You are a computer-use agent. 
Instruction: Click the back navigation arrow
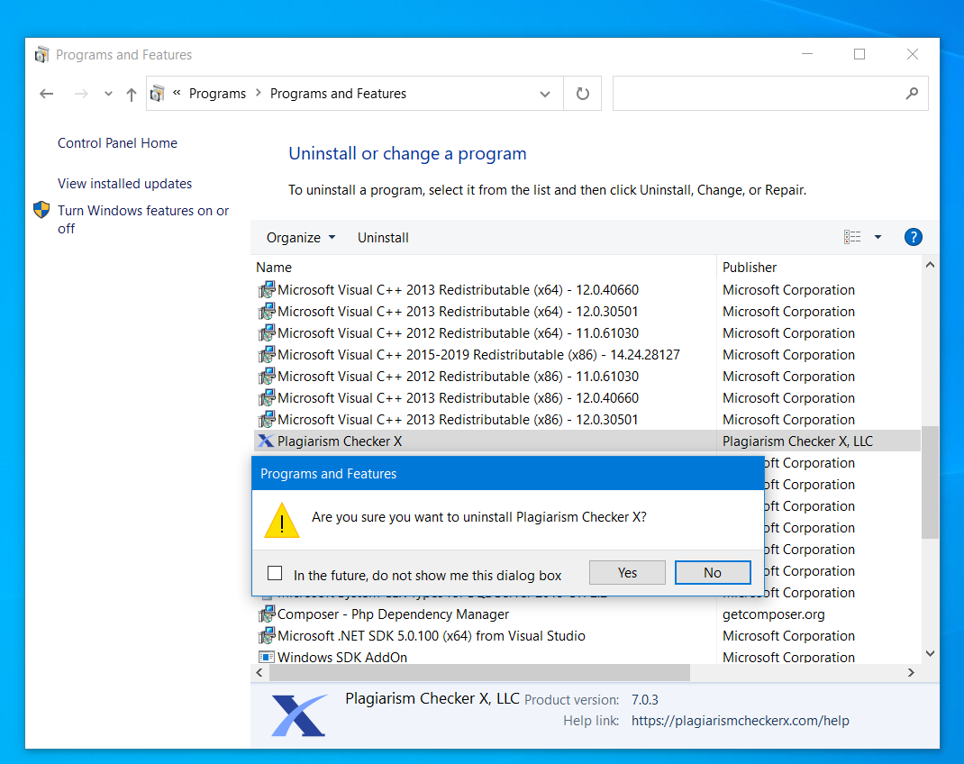point(46,94)
